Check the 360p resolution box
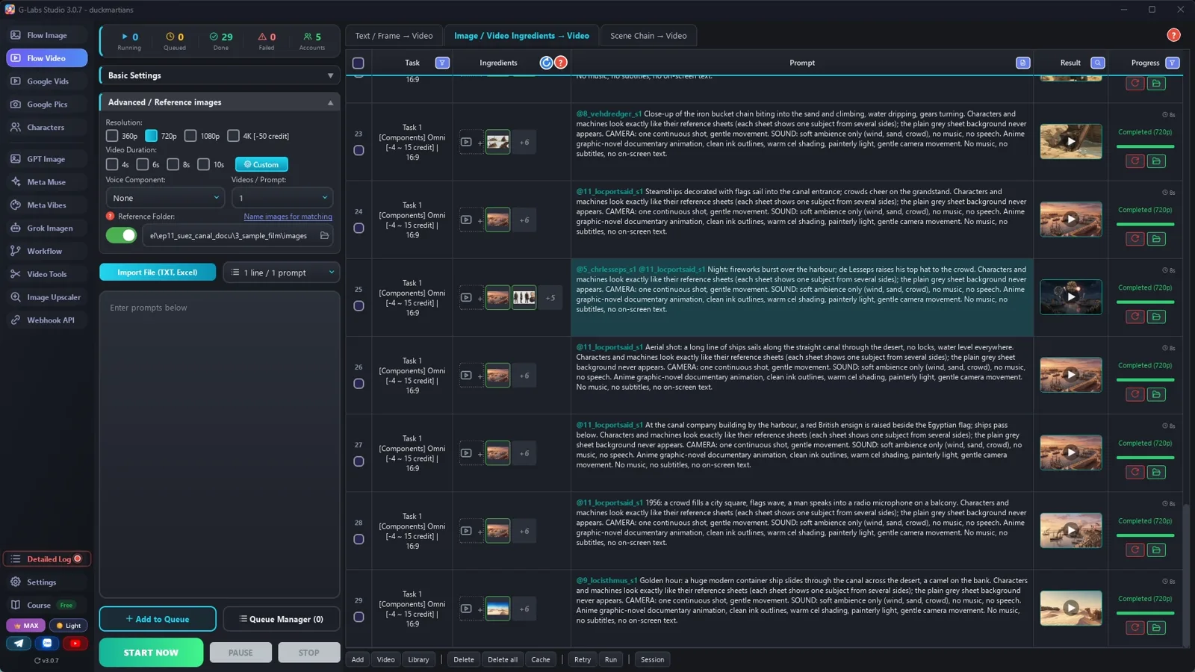The image size is (1195, 672). (112, 136)
